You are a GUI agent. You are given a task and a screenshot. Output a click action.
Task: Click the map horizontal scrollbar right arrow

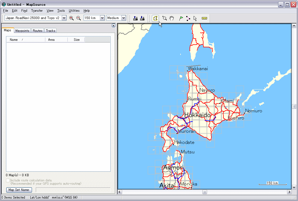289,192
